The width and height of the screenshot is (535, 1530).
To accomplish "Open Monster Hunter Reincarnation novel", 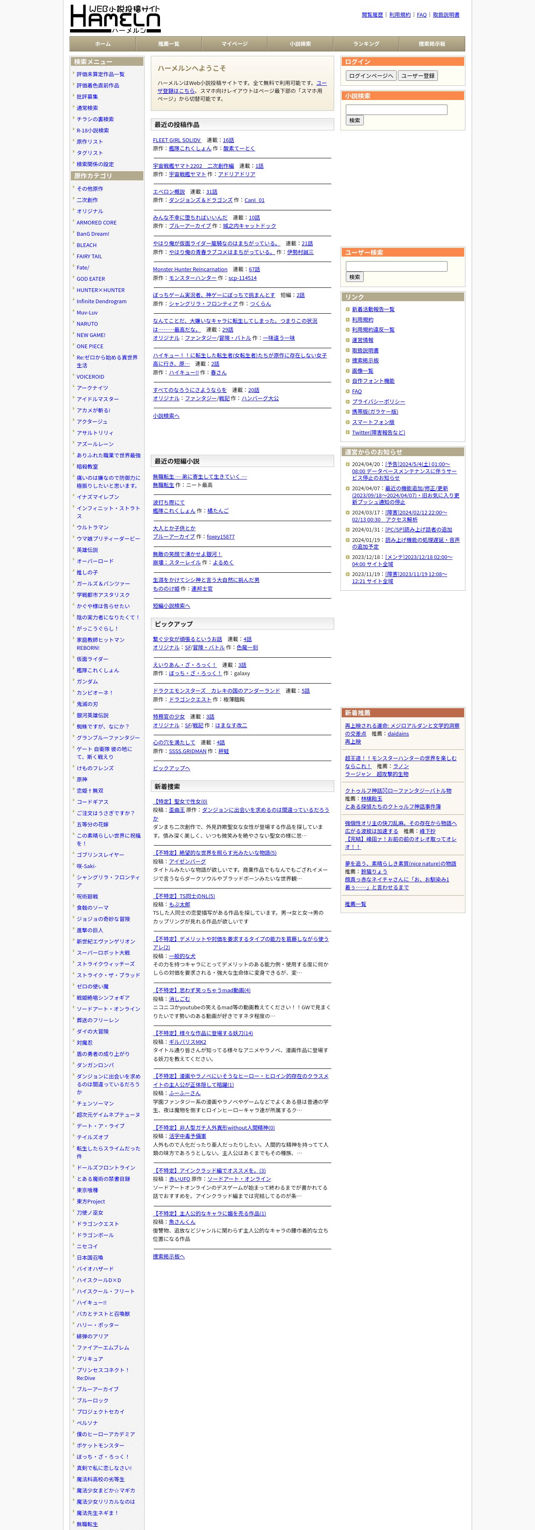I will pyautogui.click(x=190, y=270).
